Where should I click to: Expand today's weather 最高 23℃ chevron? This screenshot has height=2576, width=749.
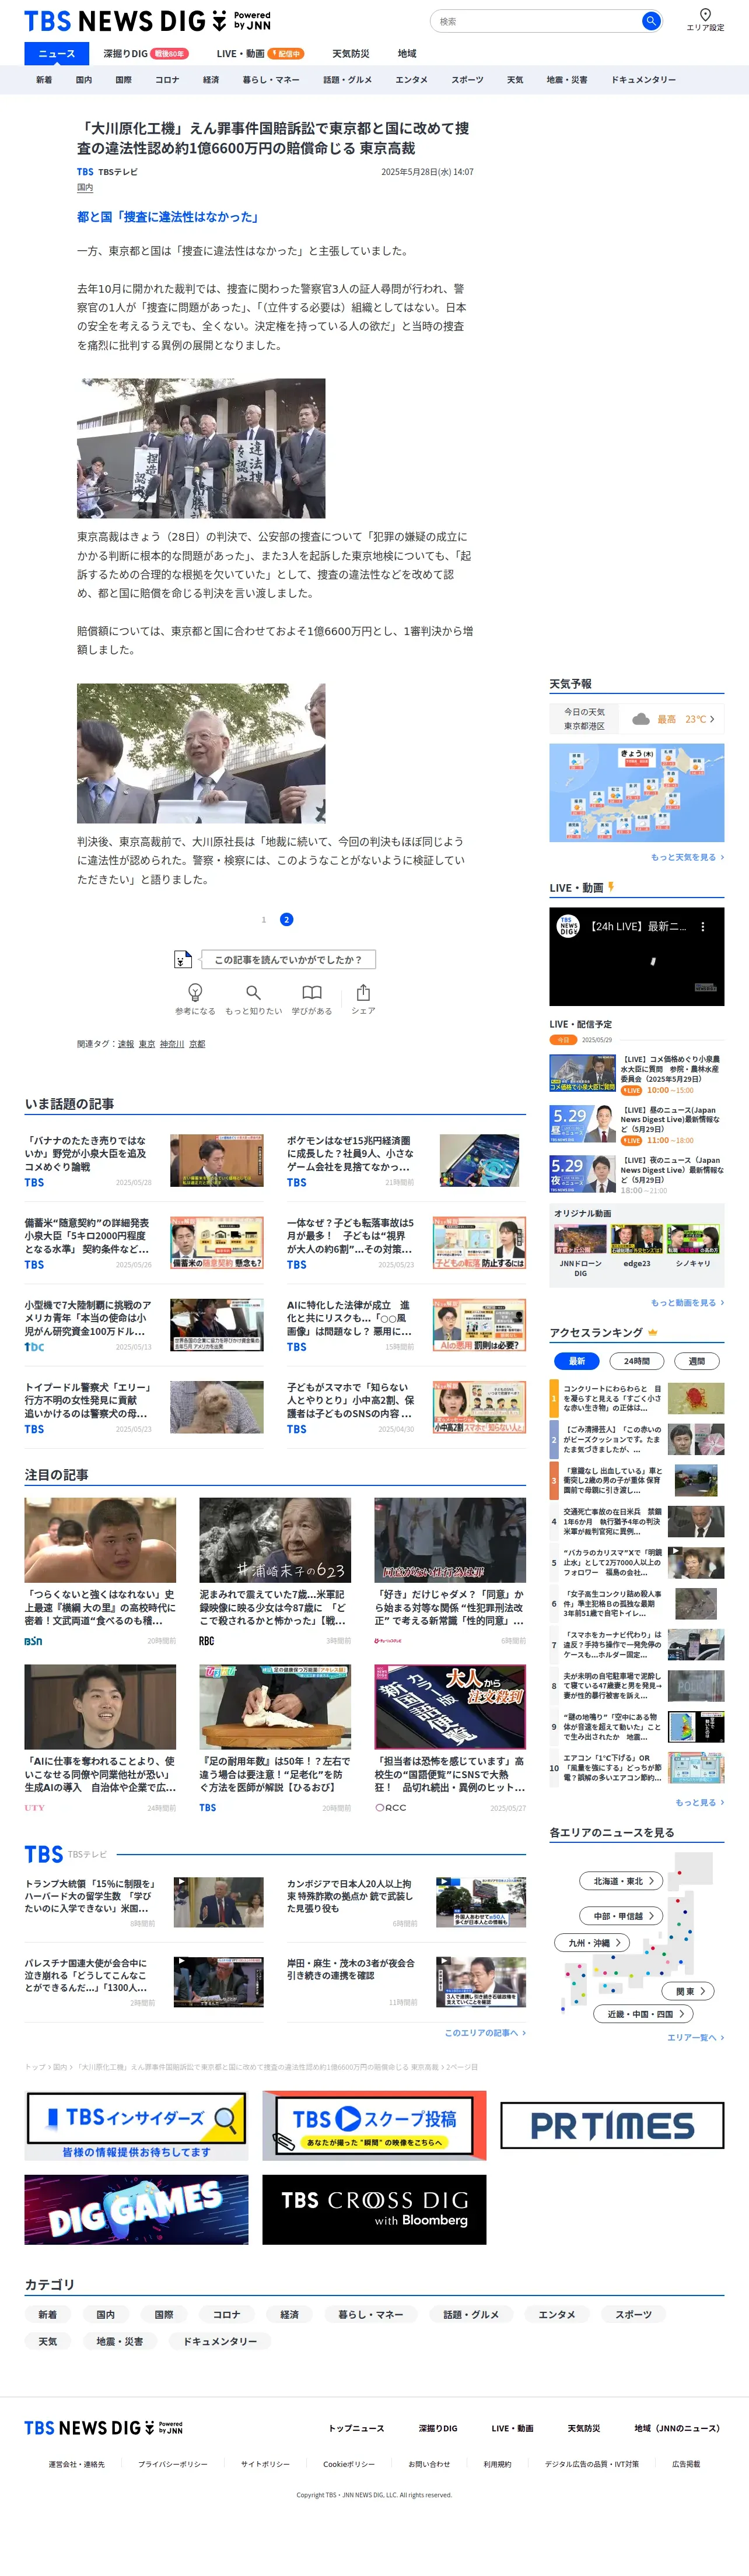(712, 719)
